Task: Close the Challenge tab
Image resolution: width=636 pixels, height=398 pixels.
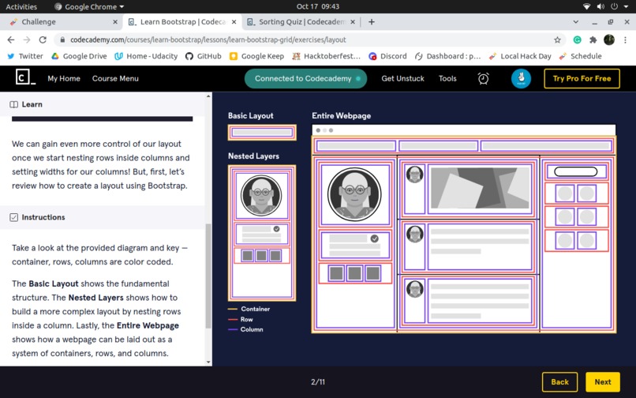Action: pyautogui.click(x=115, y=22)
